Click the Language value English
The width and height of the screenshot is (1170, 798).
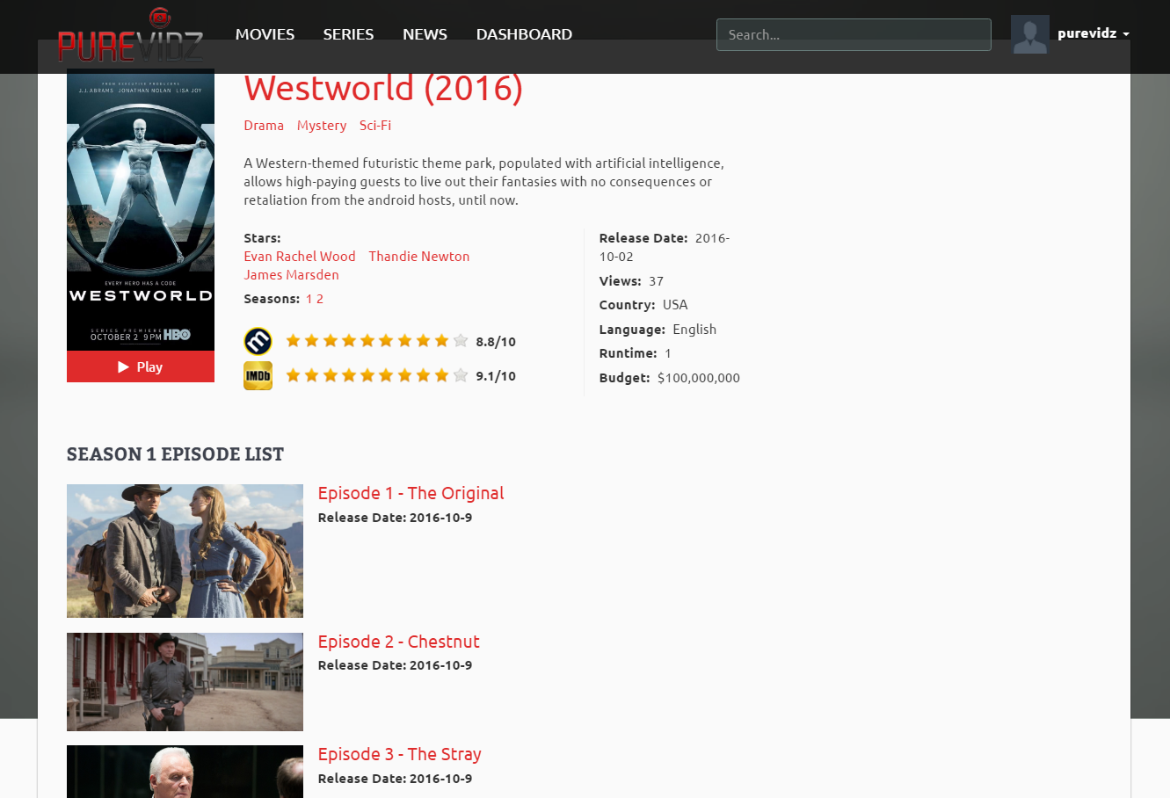pyautogui.click(x=694, y=330)
